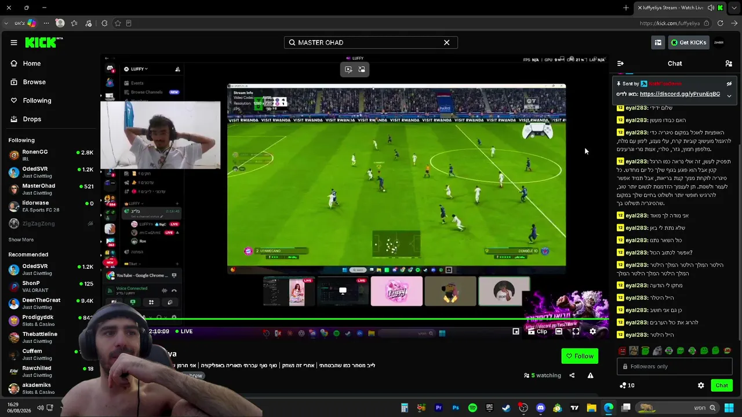Toggle picture-in-picture mini player
742x417 pixels.
click(x=516, y=332)
